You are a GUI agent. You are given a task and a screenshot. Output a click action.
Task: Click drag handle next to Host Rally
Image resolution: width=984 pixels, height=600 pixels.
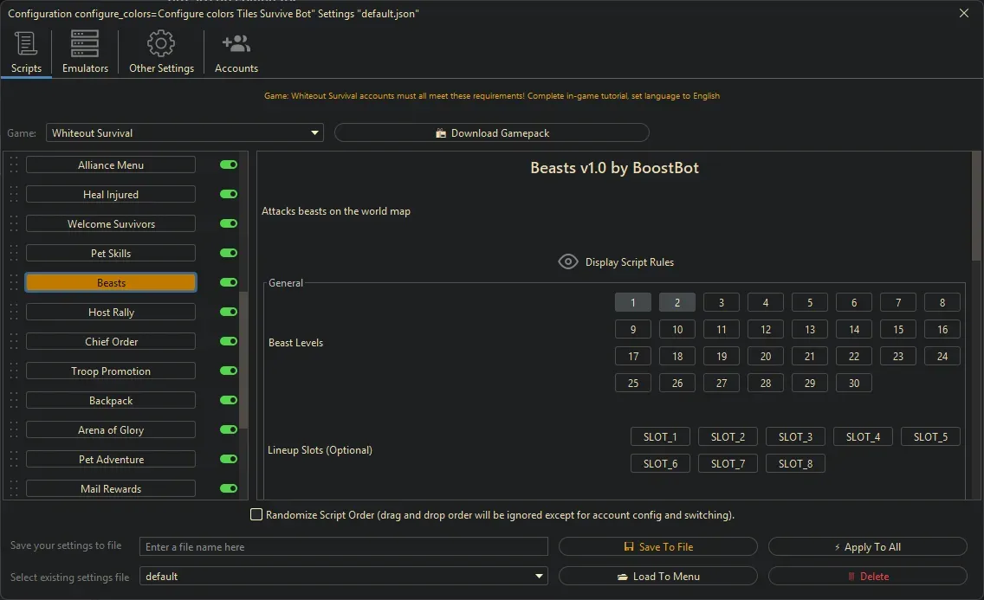click(x=14, y=313)
